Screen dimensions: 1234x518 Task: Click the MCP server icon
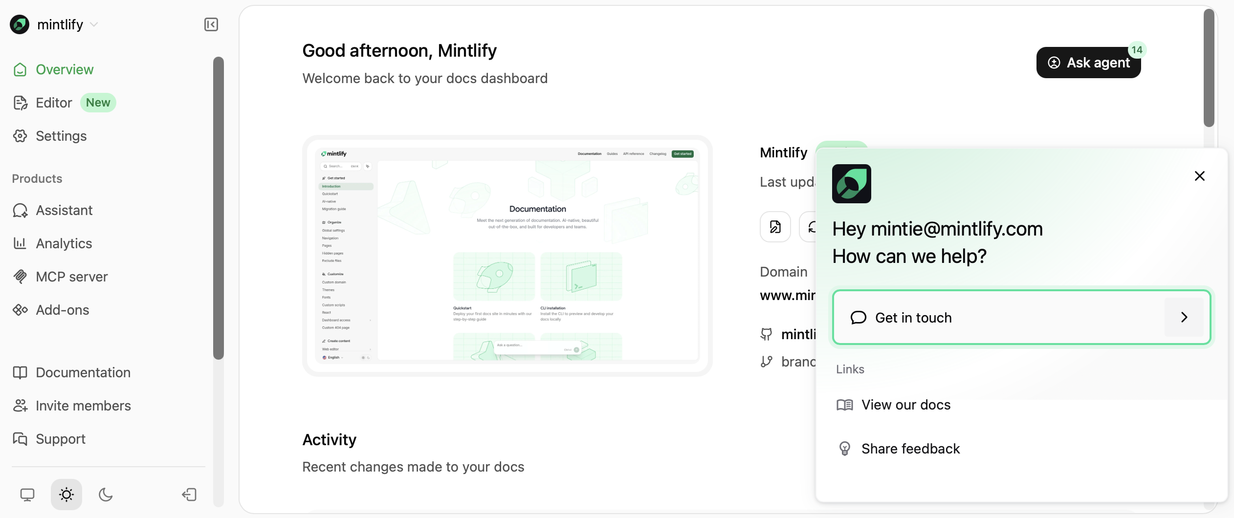[20, 277]
